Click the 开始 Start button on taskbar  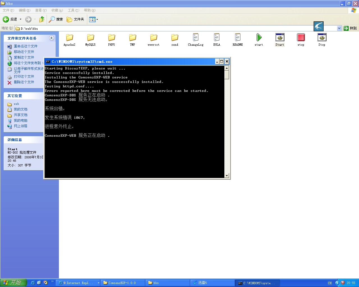tap(13, 283)
